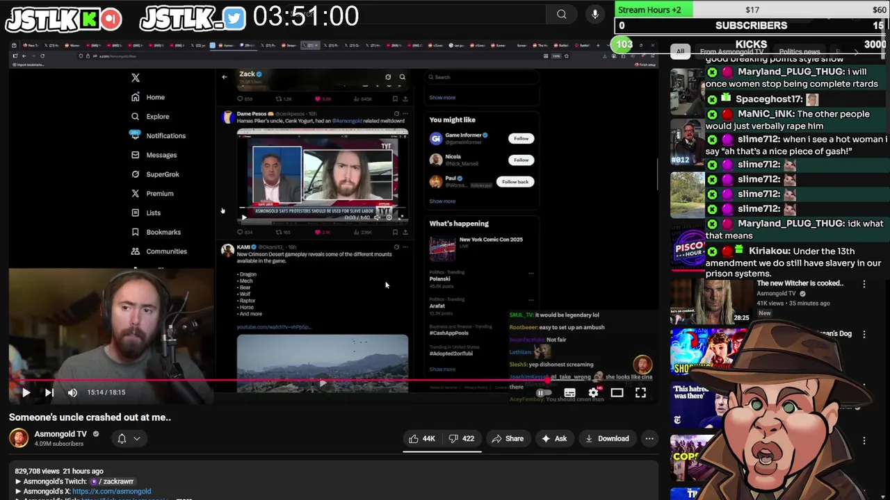Like the Dame Pesos post heart
This screenshot has height=500, width=890.
(x=318, y=233)
